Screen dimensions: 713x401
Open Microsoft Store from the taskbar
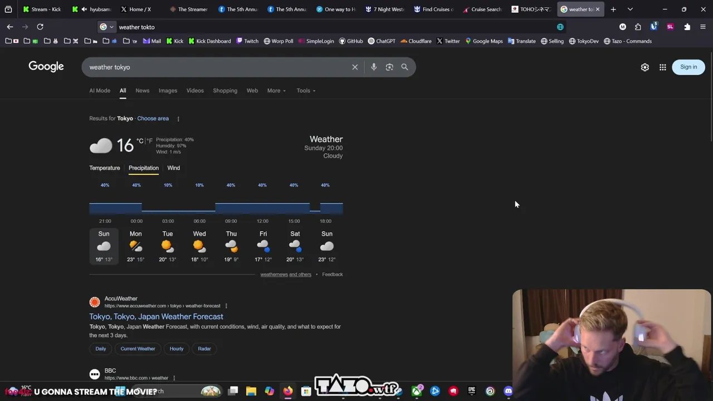306,391
